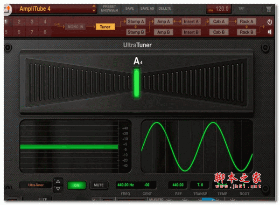Click the +40 cent scale mark
Screen dimensions: 280x205
[125, 128]
